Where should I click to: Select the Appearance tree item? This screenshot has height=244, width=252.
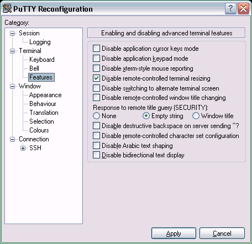[45, 95]
